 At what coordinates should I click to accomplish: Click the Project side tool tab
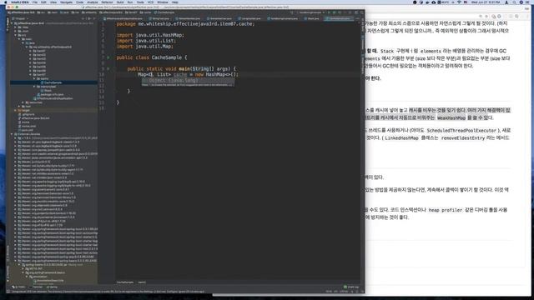(x=8, y=24)
